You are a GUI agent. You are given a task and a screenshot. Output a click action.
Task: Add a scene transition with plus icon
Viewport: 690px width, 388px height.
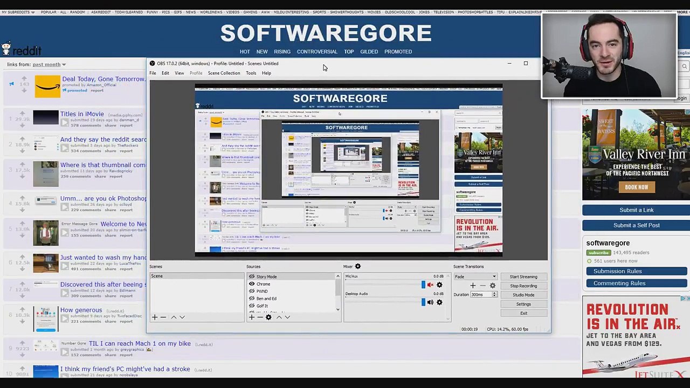click(473, 286)
